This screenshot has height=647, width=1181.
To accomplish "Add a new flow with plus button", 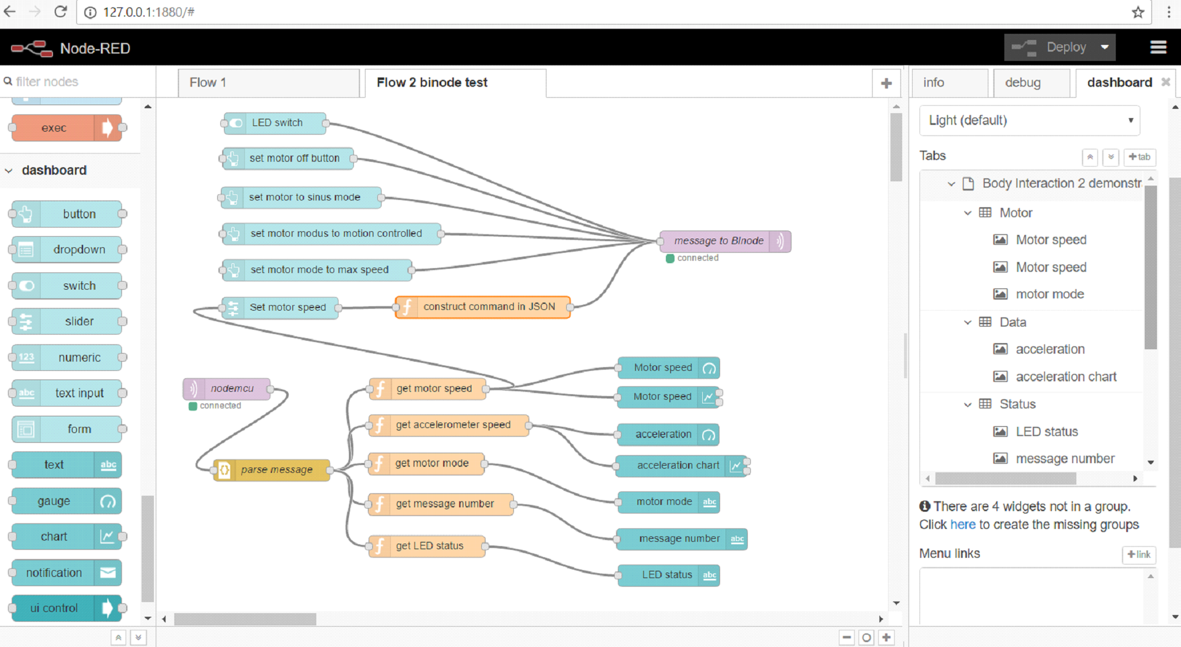I will pos(886,83).
